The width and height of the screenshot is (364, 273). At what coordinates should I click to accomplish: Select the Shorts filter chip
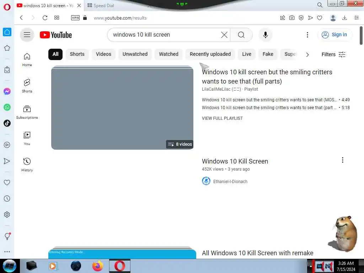[x=77, y=54]
